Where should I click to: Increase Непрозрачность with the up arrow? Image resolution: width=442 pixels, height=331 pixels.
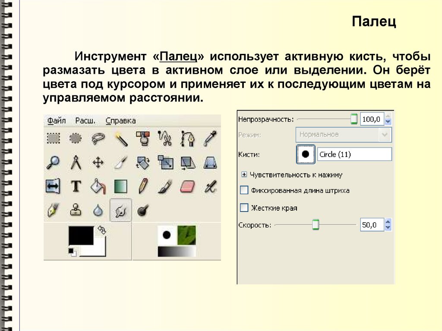(x=388, y=116)
